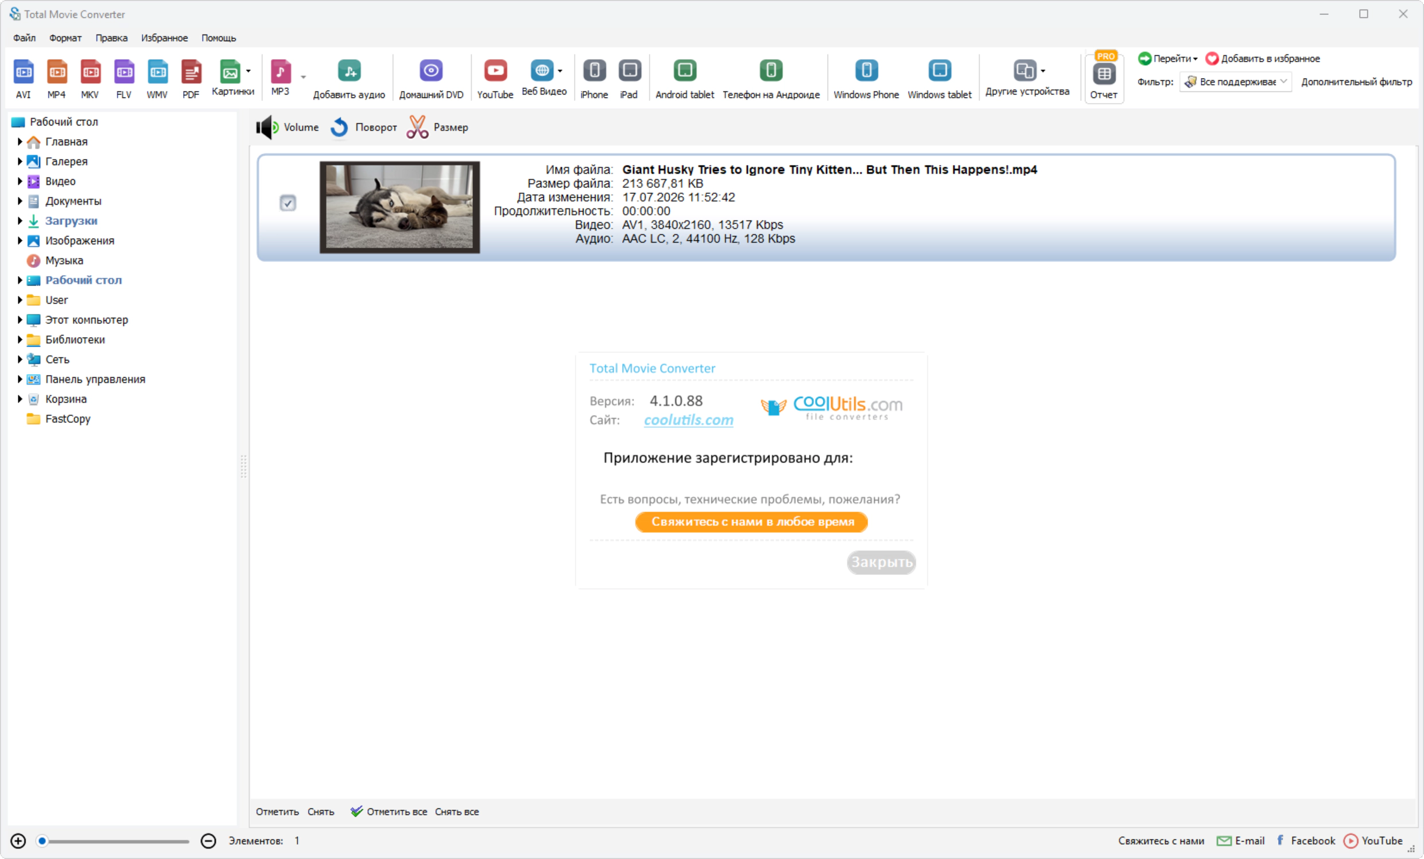Click Снять все to uncheck all
This screenshot has height=859, width=1424.
456,811
